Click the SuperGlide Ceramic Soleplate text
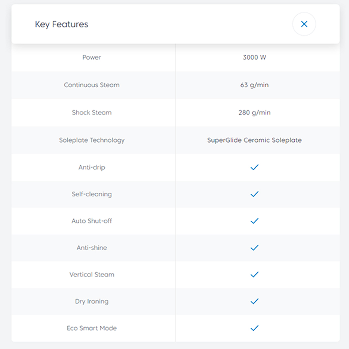This screenshot has height=349, width=349. click(255, 140)
